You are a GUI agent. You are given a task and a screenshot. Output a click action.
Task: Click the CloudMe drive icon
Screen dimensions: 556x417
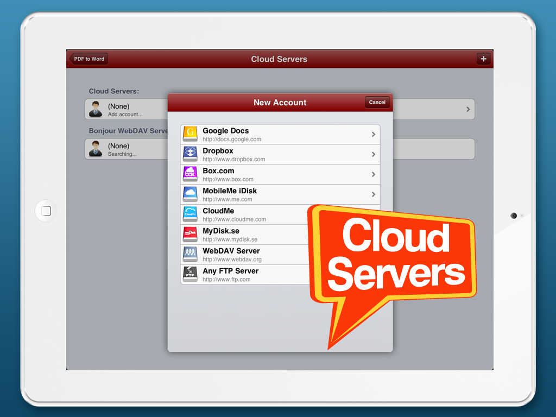pyautogui.click(x=190, y=214)
